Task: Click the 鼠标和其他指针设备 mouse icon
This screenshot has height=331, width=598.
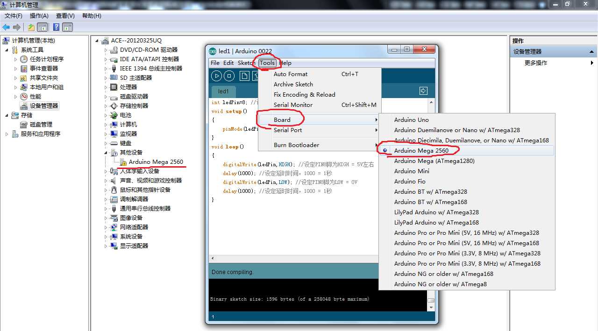Action: (114, 190)
